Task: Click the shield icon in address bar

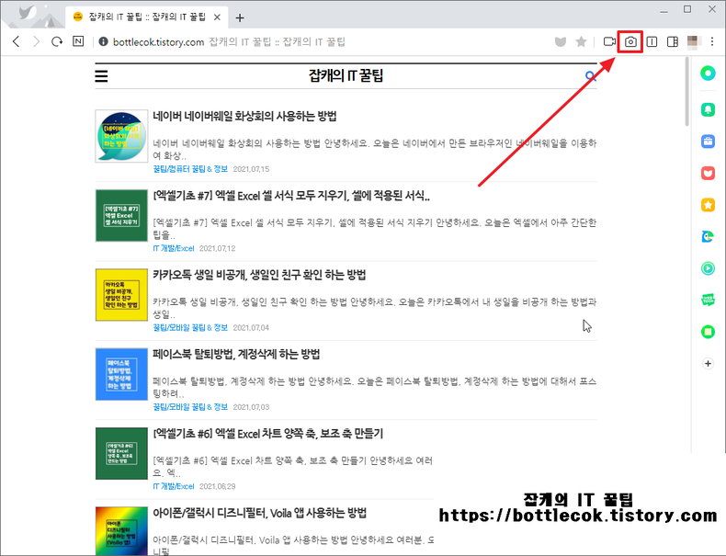Action: (x=561, y=42)
